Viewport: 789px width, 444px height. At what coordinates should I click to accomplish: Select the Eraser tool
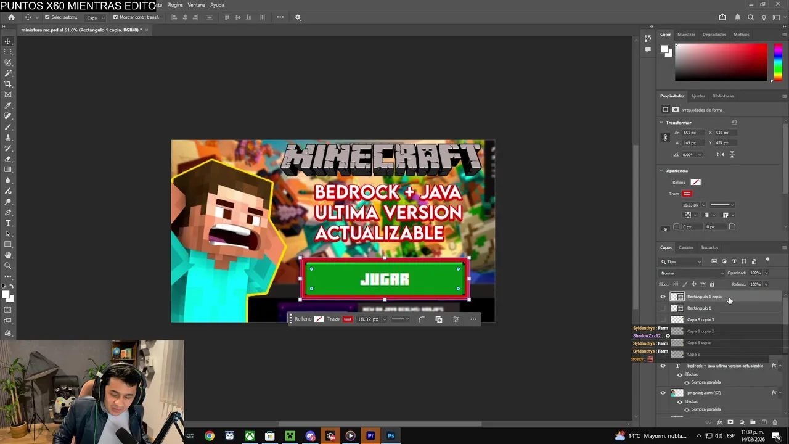[x=8, y=159]
